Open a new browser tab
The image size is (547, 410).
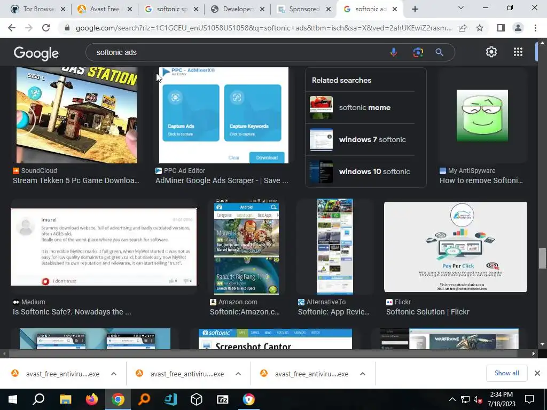tap(415, 9)
